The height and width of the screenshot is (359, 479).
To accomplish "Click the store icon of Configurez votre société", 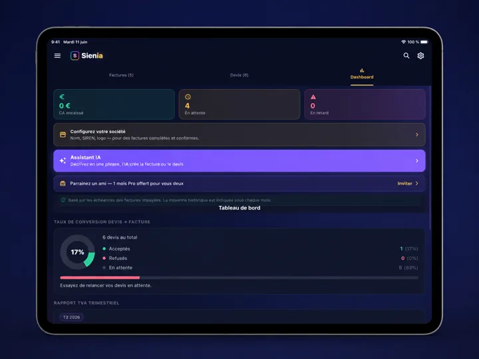I will coord(63,134).
